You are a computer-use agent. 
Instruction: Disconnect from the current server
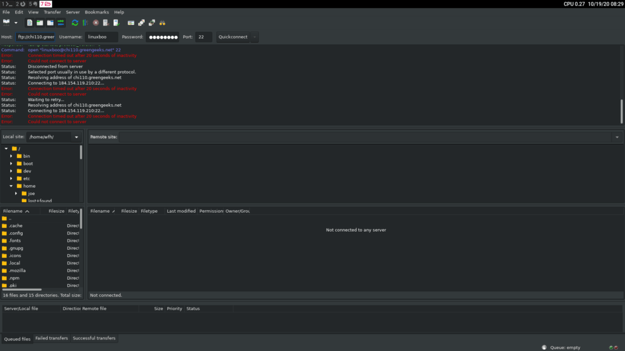pyautogui.click(x=106, y=23)
